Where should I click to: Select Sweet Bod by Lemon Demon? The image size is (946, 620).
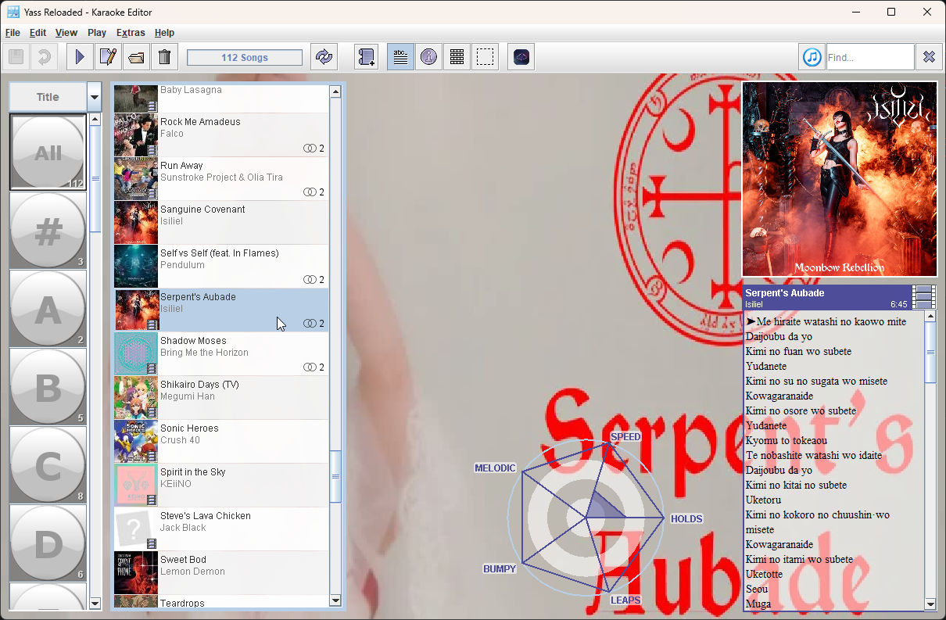point(221,573)
